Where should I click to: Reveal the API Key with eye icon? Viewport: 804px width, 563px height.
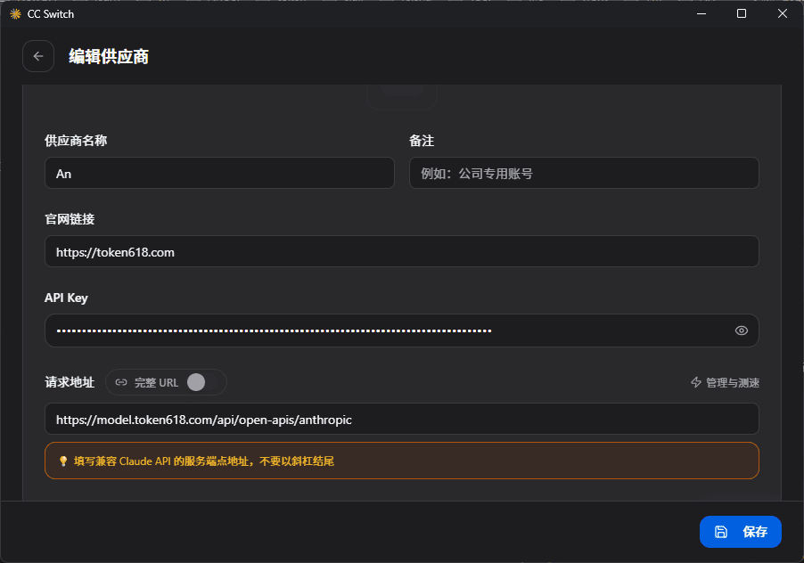741,330
